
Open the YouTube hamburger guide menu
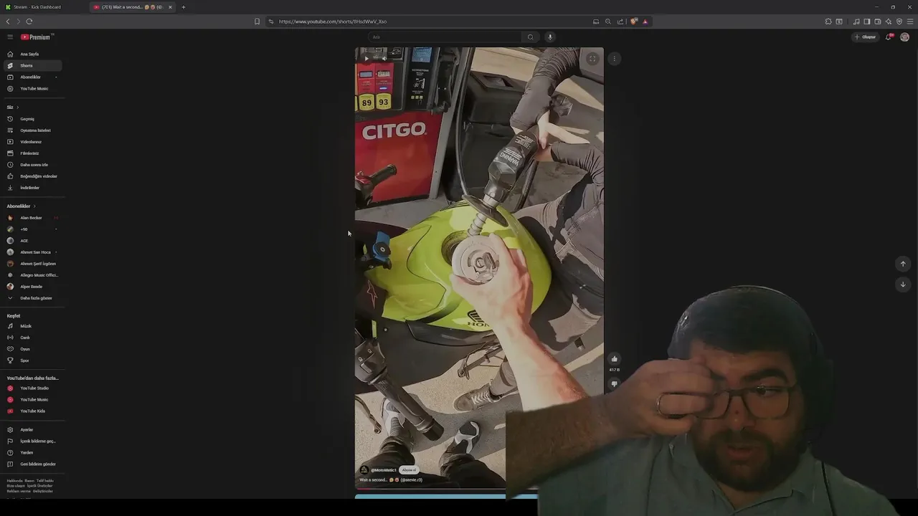pos(10,37)
